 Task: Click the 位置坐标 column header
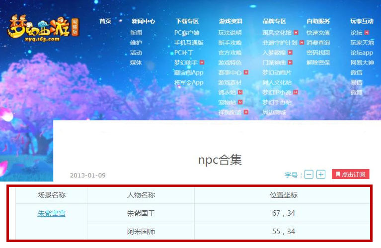coord(283,195)
